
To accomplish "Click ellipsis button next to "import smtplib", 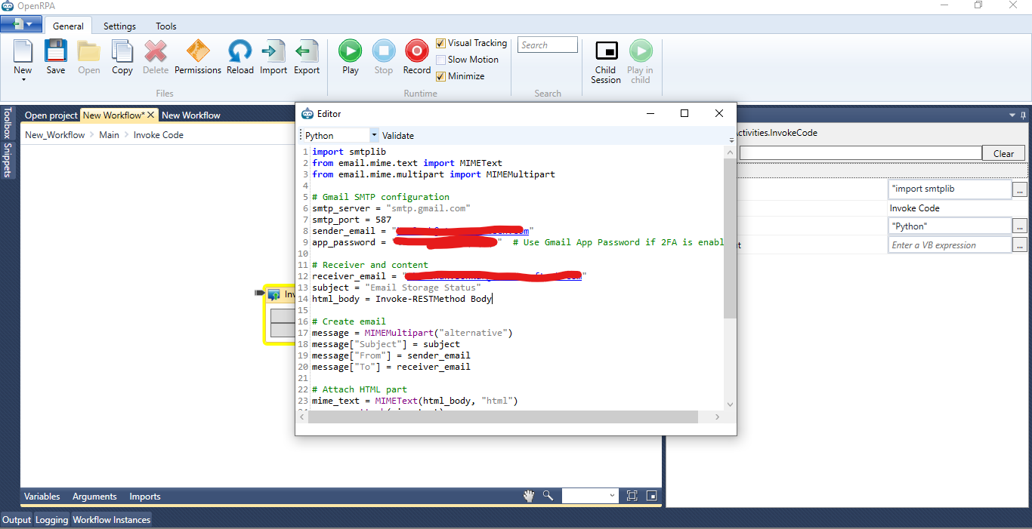I will click(x=1020, y=189).
